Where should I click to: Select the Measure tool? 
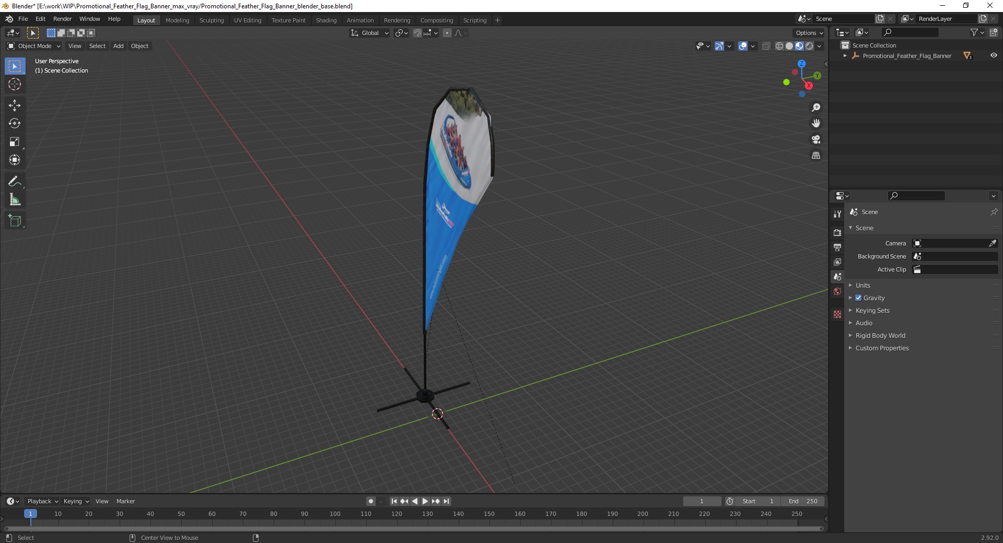point(15,199)
